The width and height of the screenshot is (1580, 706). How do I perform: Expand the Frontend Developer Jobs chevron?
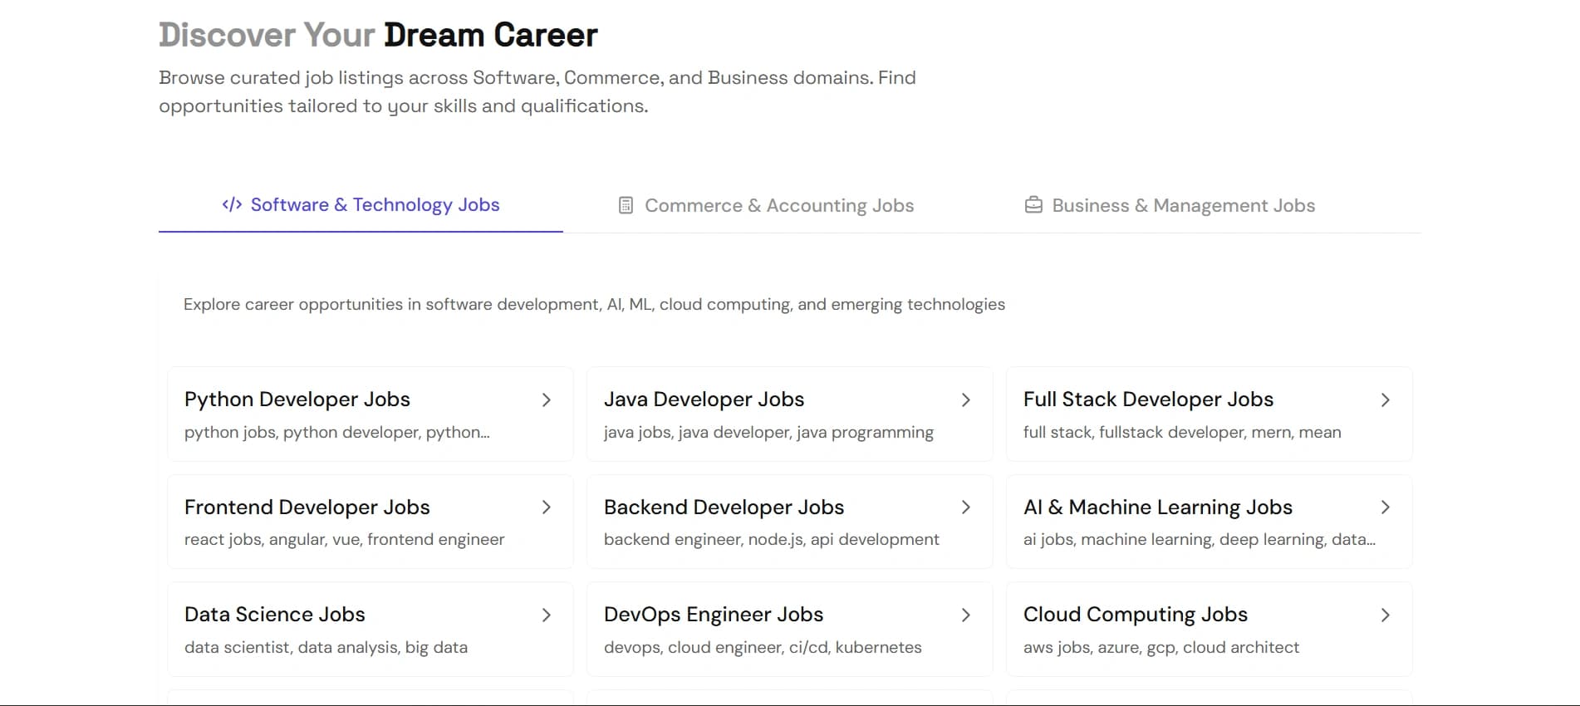[x=547, y=507]
